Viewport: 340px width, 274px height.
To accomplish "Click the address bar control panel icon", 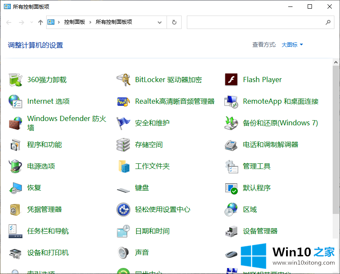I will coord(51,22).
